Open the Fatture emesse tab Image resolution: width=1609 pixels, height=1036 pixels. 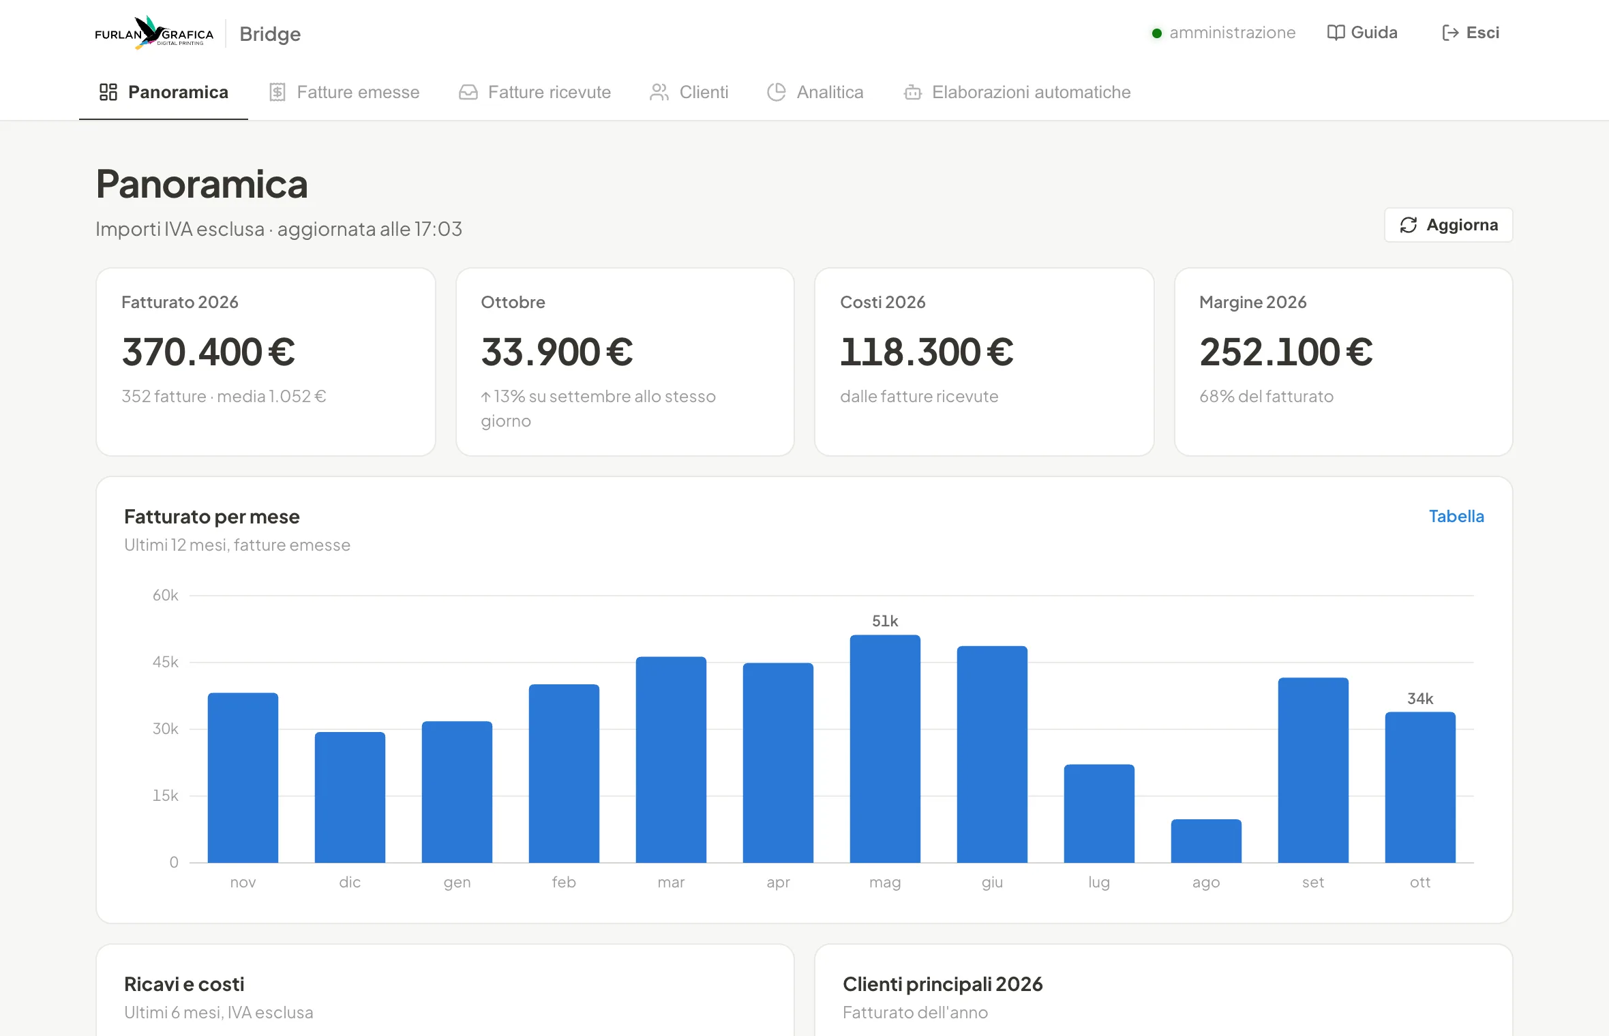point(344,92)
